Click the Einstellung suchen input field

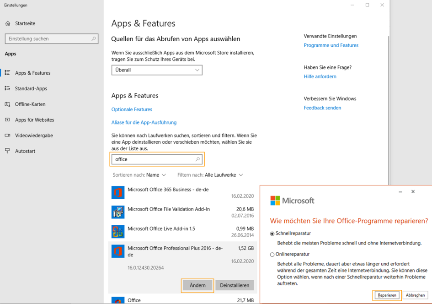52,38
